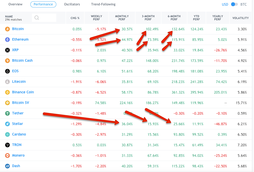Click the Monero logo icon
Viewport: 254px width, 172px height.
point(7,156)
